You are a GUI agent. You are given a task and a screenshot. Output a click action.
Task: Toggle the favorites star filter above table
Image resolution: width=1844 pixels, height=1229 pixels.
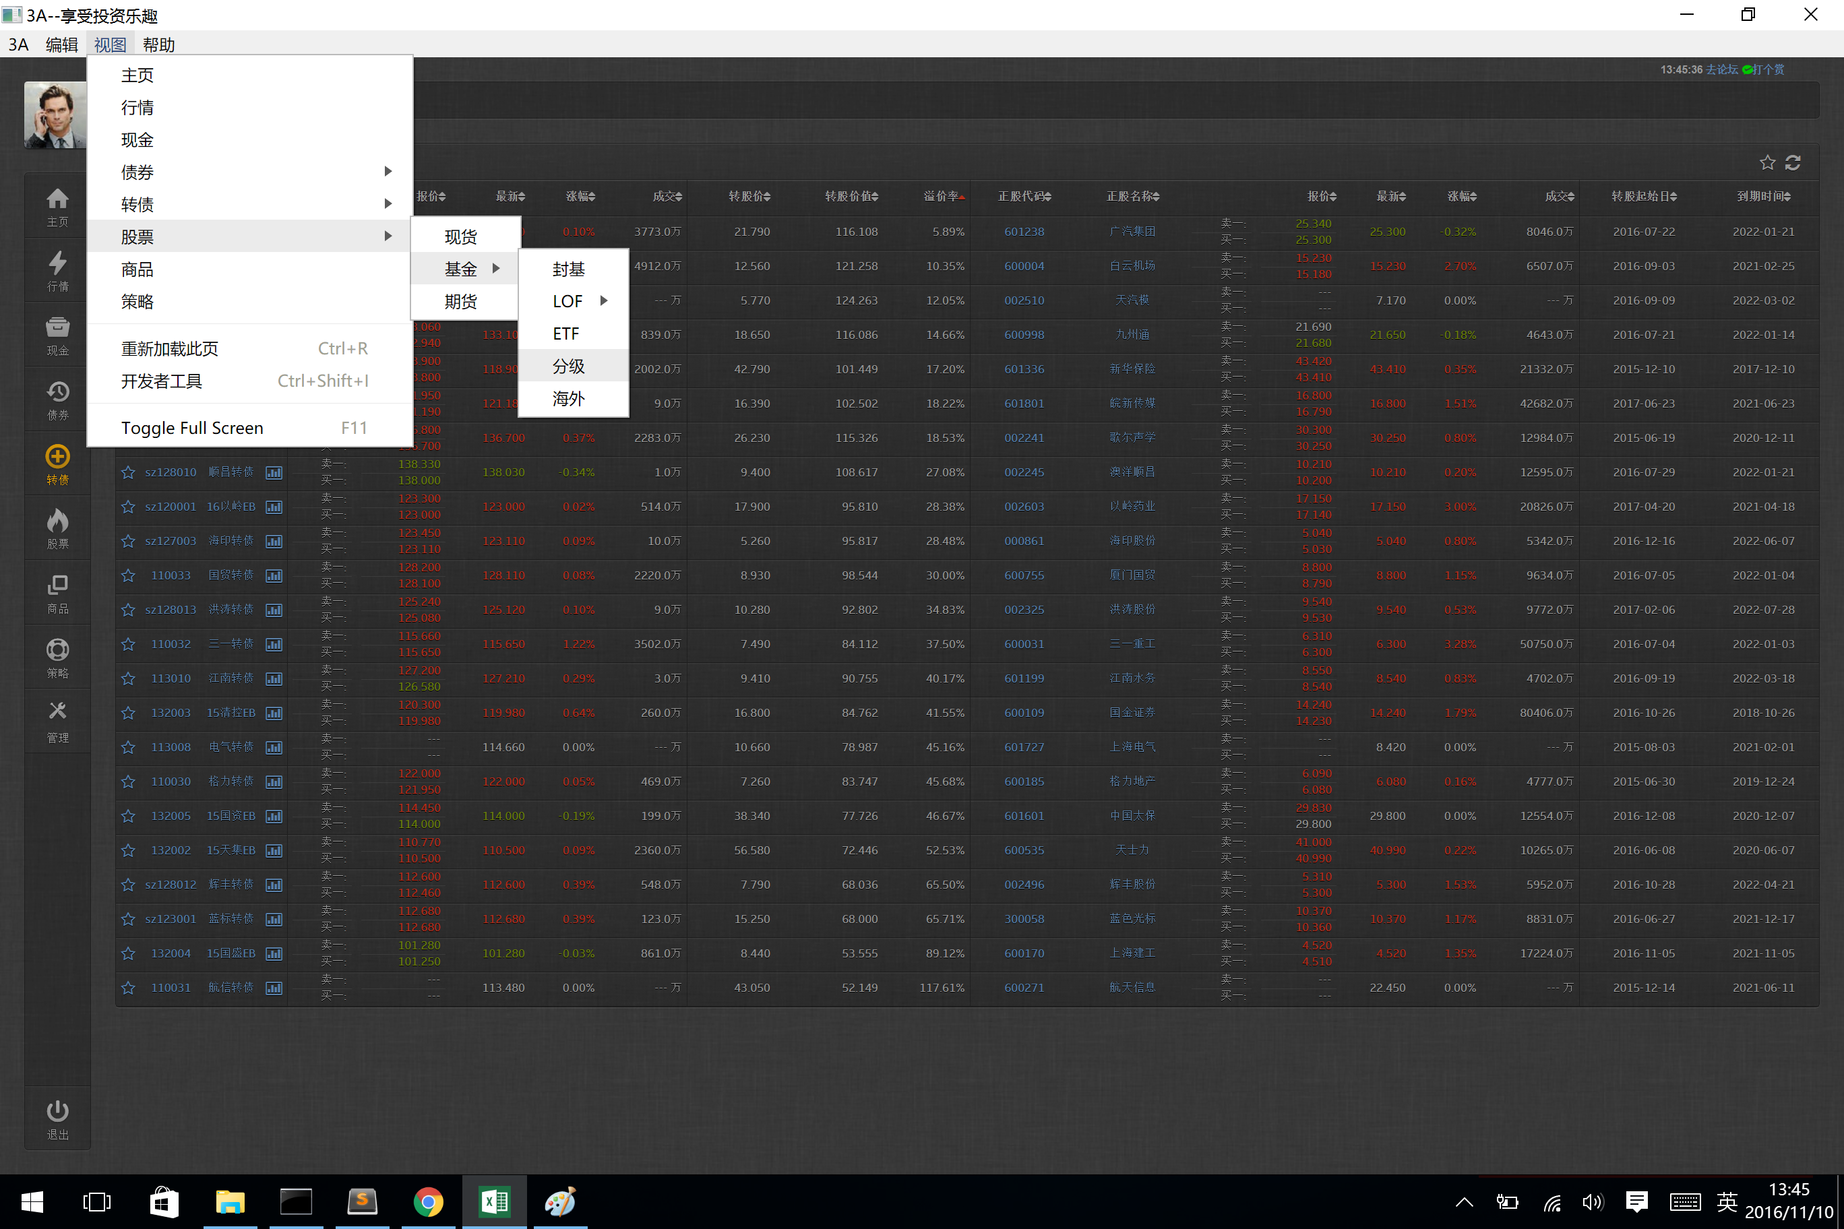1767,163
